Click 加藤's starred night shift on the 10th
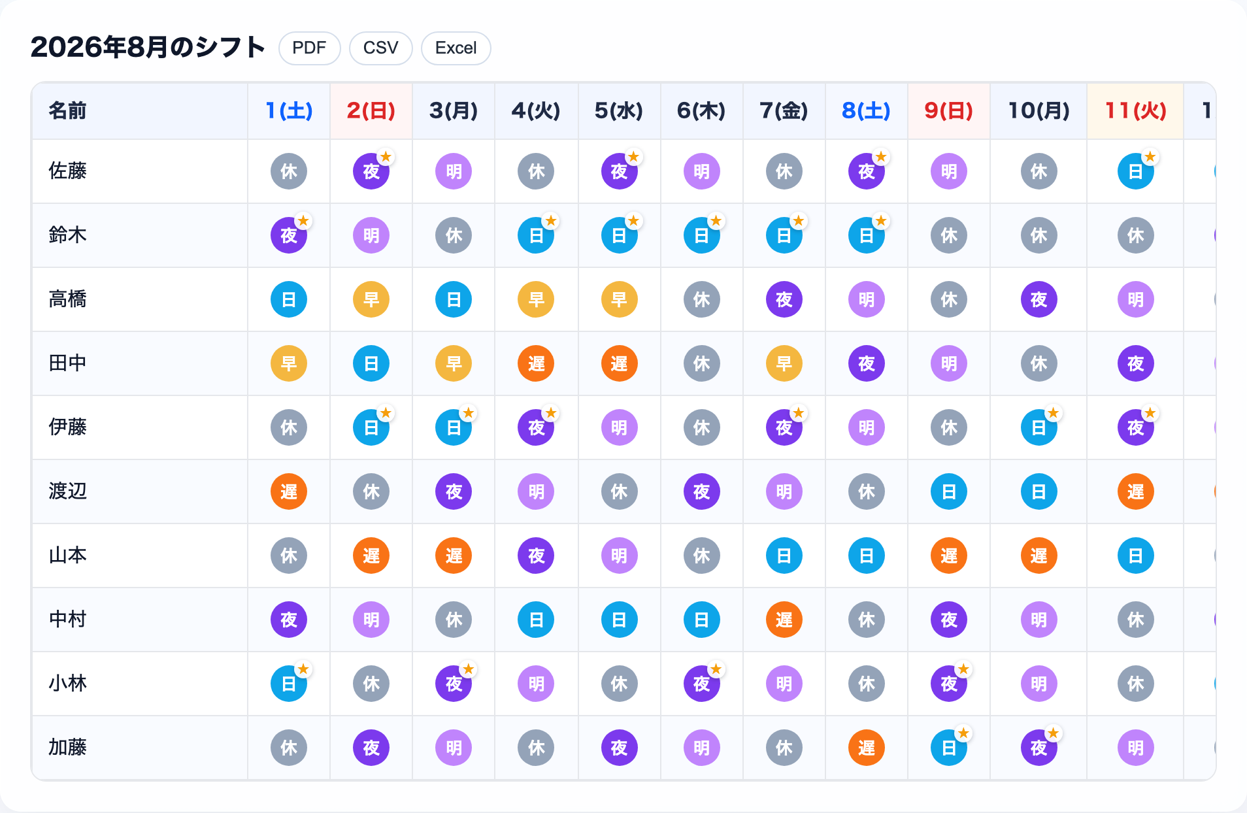 pos(1039,748)
